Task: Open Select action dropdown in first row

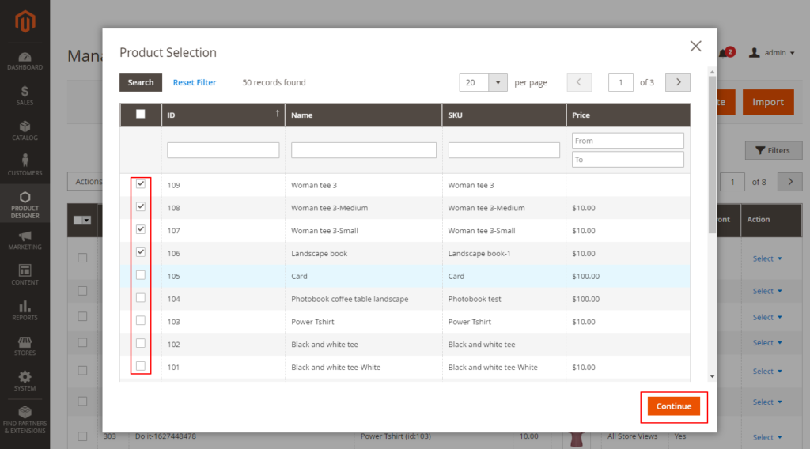Action: point(767,258)
